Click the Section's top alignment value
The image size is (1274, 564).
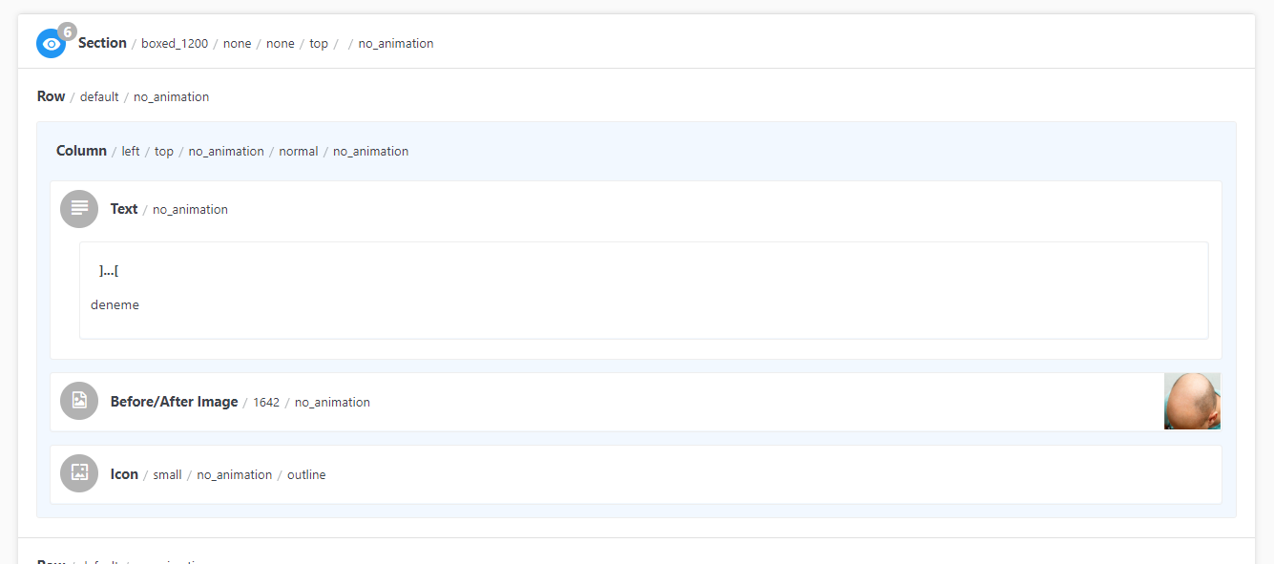tap(319, 44)
